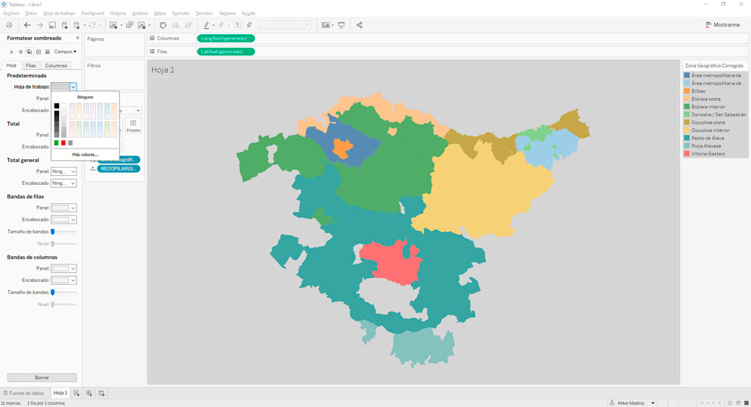Click the Borrar button
Image resolution: width=751 pixels, height=407 pixels.
click(42, 377)
